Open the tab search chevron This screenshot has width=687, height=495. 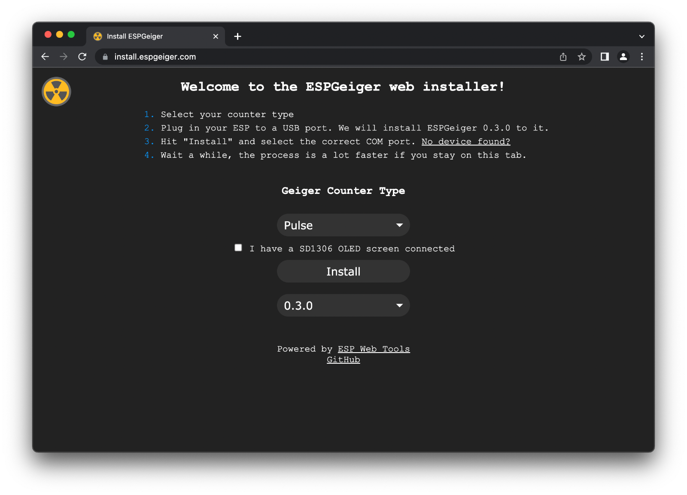(641, 36)
